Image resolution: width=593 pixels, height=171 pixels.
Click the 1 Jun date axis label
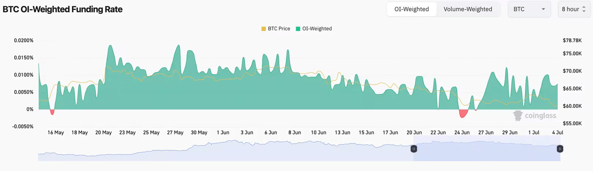[223, 133]
